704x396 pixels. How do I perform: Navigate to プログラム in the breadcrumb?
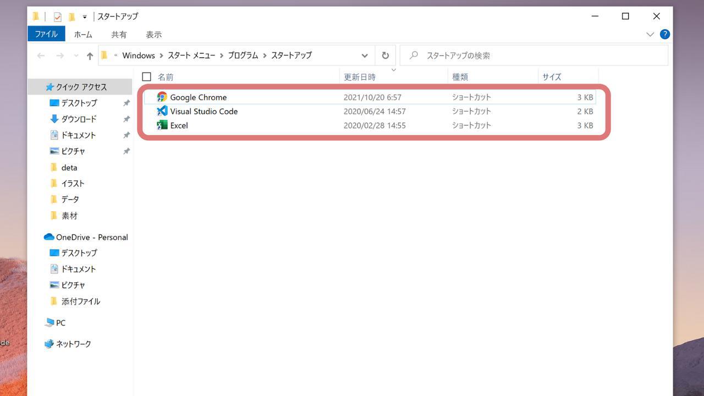click(x=243, y=56)
